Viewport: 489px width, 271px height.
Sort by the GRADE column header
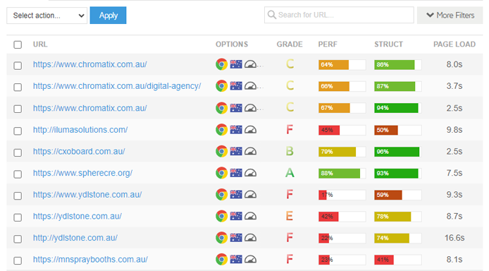290,44
